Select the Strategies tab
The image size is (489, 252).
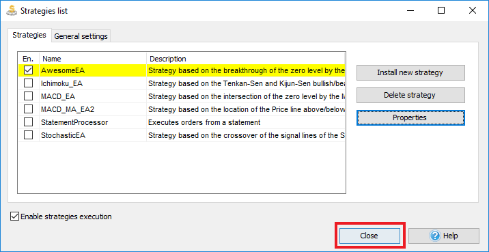pyautogui.click(x=29, y=35)
